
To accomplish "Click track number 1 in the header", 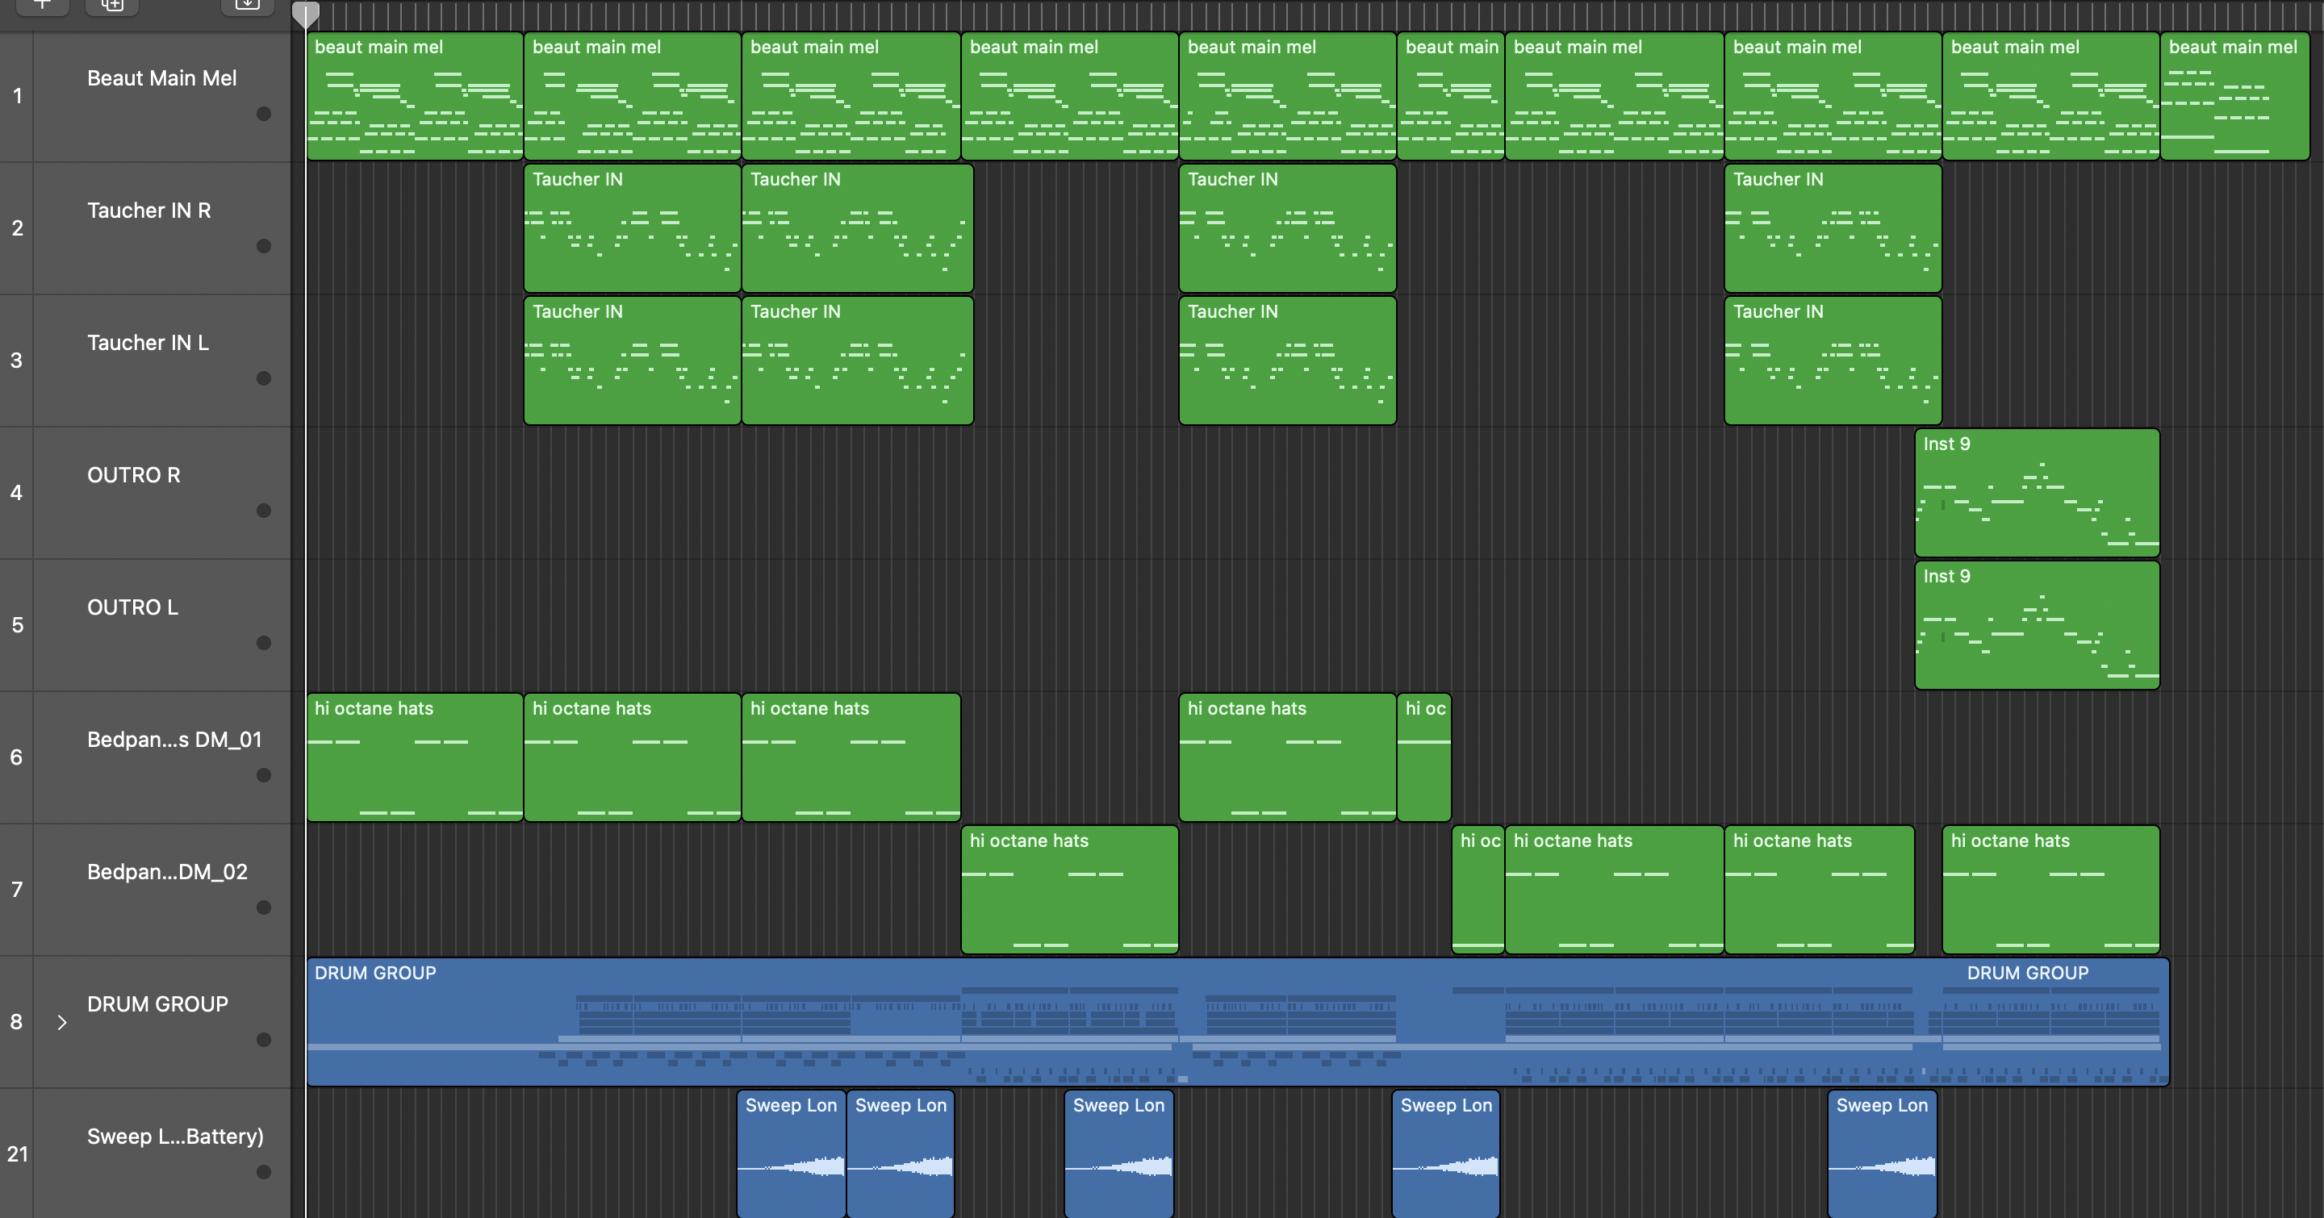I will coord(17,95).
